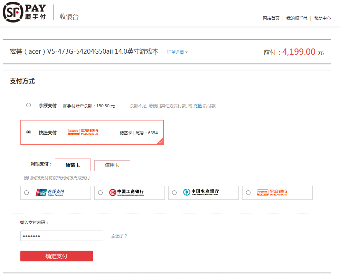The width and height of the screenshot is (340, 278).
Task: Click the Ping An Bank logo in online banking row
Action: [272, 192]
